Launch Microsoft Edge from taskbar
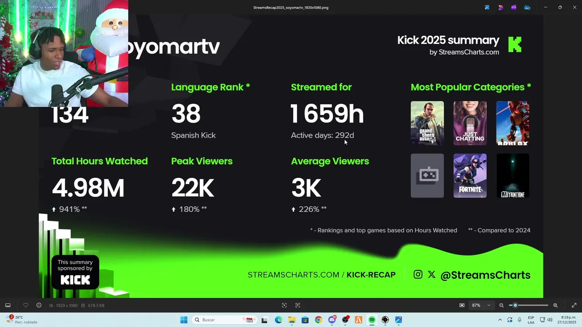This screenshot has height=327, width=582. pos(278,320)
